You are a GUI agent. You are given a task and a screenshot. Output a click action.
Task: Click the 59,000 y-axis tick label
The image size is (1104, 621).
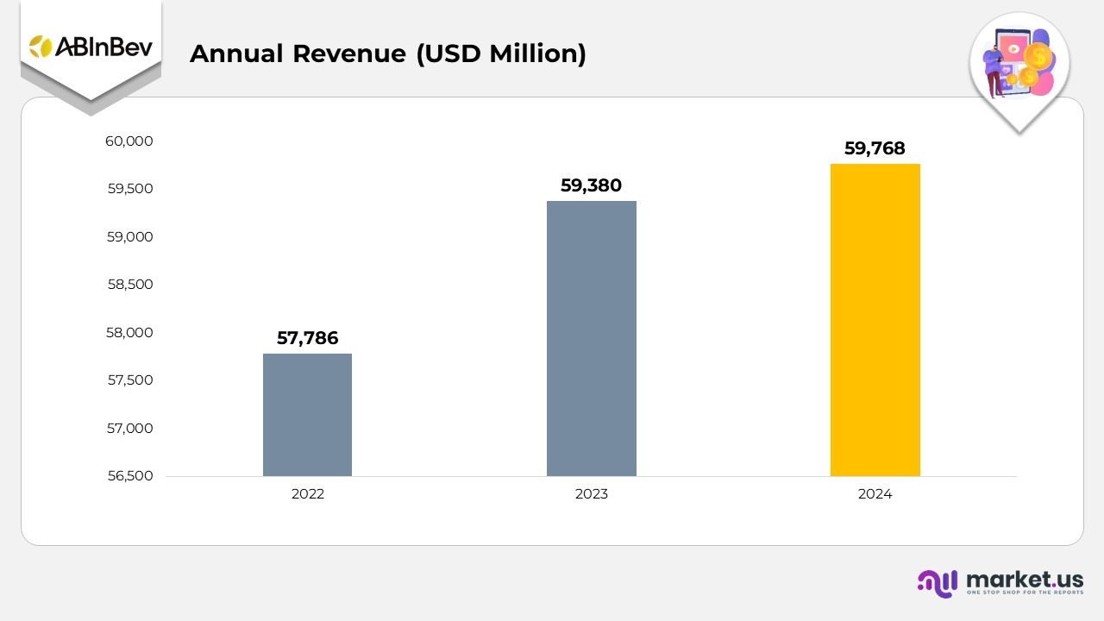pos(128,237)
